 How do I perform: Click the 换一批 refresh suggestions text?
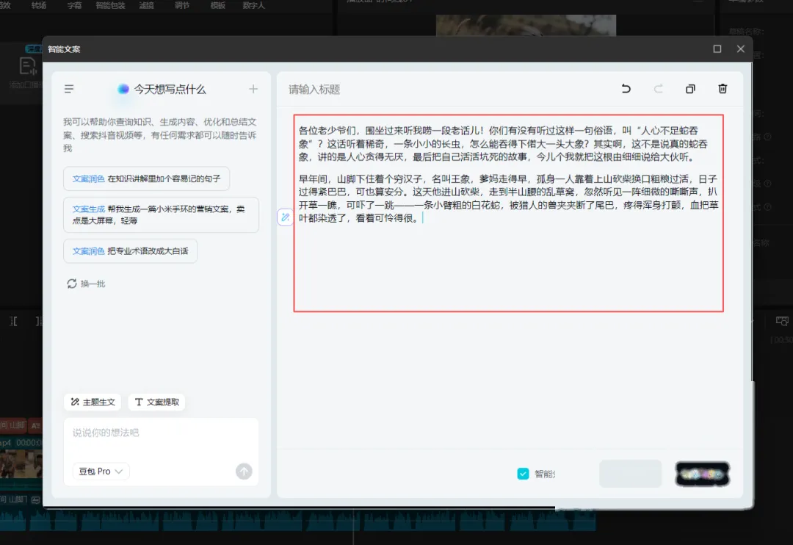[x=93, y=284]
